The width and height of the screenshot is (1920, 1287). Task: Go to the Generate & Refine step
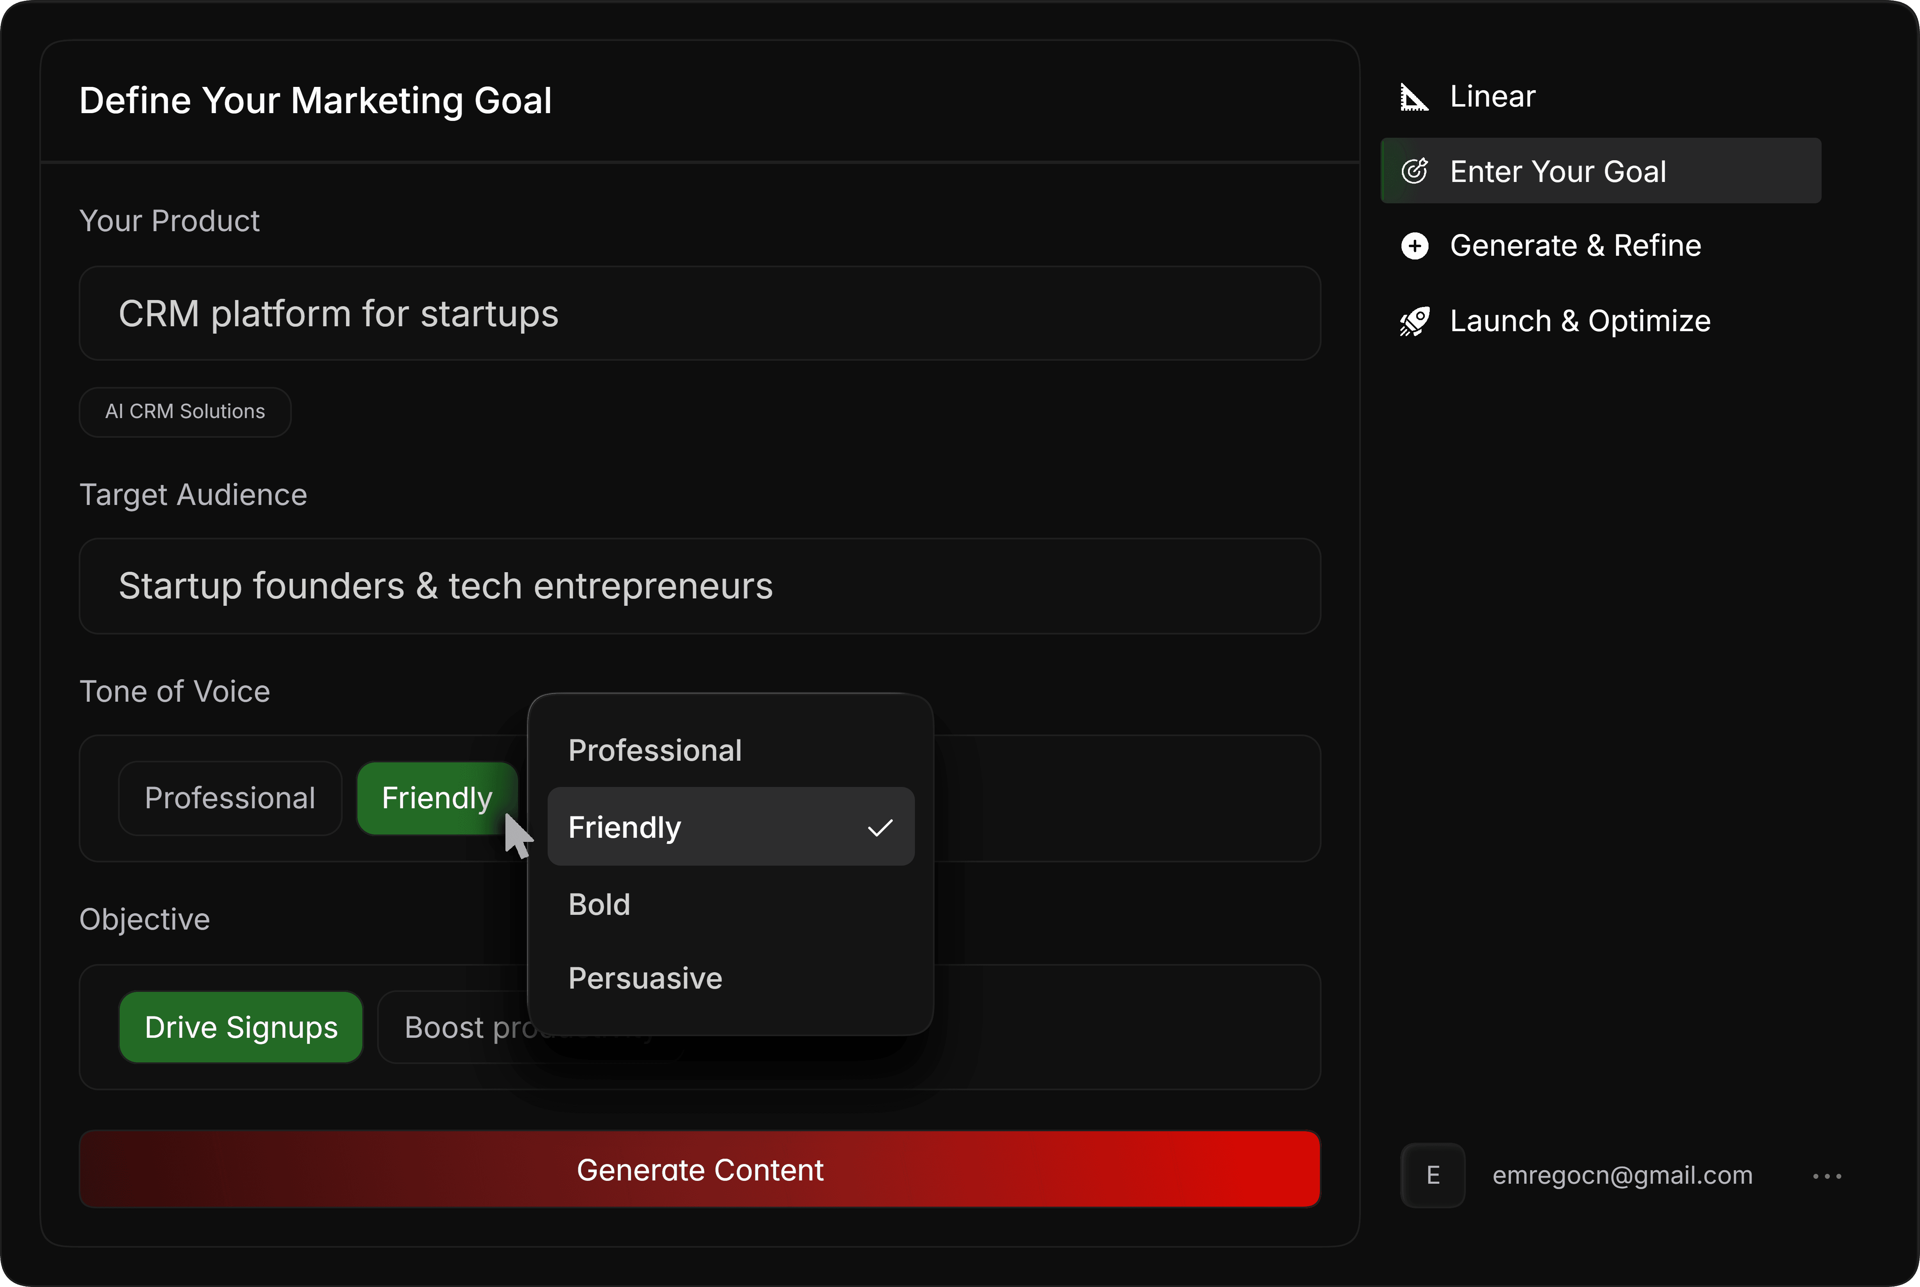click(x=1574, y=246)
